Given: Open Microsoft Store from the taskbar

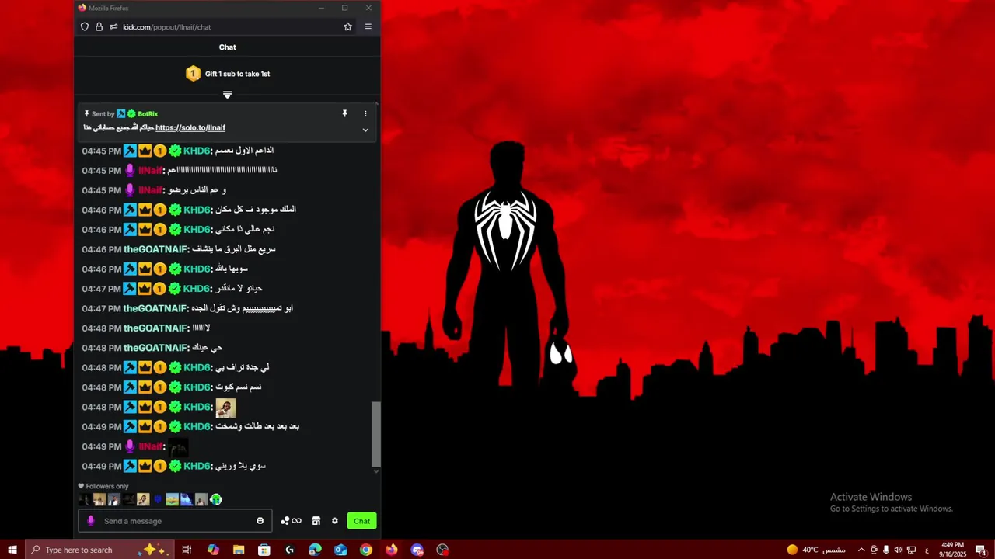Looking at the screenshot, I should click(x=264, y=550).
